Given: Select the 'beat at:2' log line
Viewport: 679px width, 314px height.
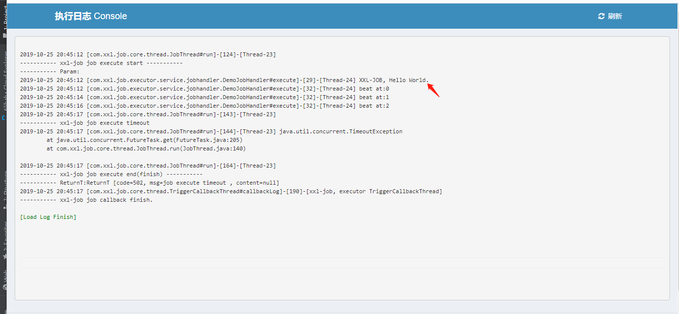Looking at the screenshot, I should coord(205,106).
